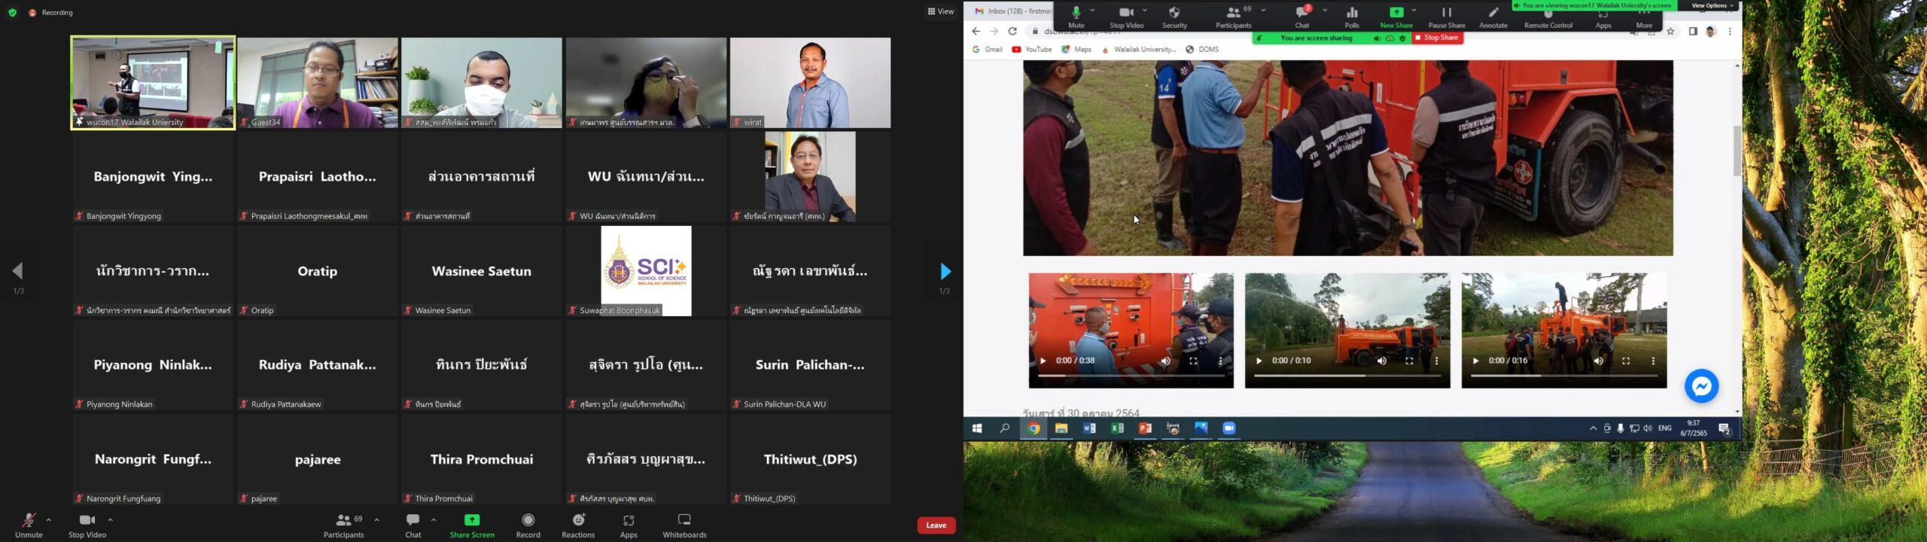Click the Reactions icon in Zoom toolbar
This screenshot has width=1927, height=542.
[578, 520]
